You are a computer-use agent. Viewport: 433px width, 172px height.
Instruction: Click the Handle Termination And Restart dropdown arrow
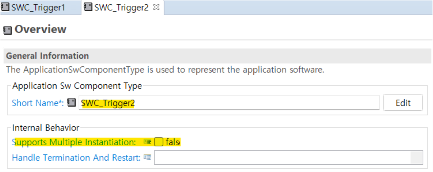coord(416,158)
